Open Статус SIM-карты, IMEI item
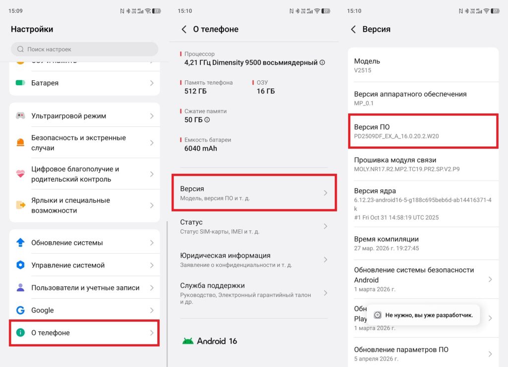508x367 pixels. [x=254, y=226]
